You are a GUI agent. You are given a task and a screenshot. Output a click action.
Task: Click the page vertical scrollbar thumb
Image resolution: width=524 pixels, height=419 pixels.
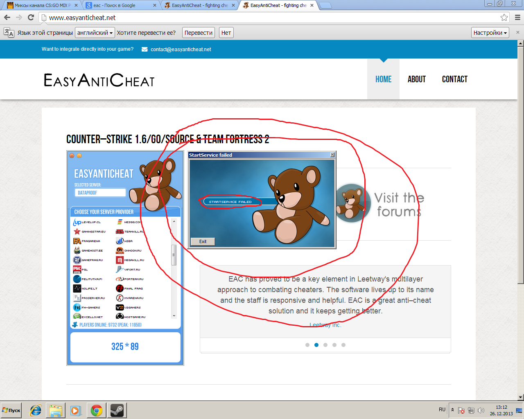coord(520,165)
